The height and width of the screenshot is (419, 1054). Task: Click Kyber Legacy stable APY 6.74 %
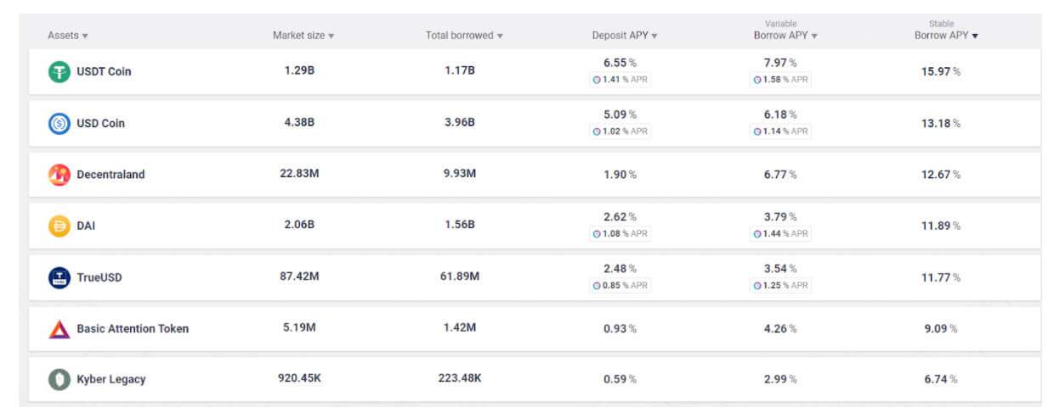point(941,379)
